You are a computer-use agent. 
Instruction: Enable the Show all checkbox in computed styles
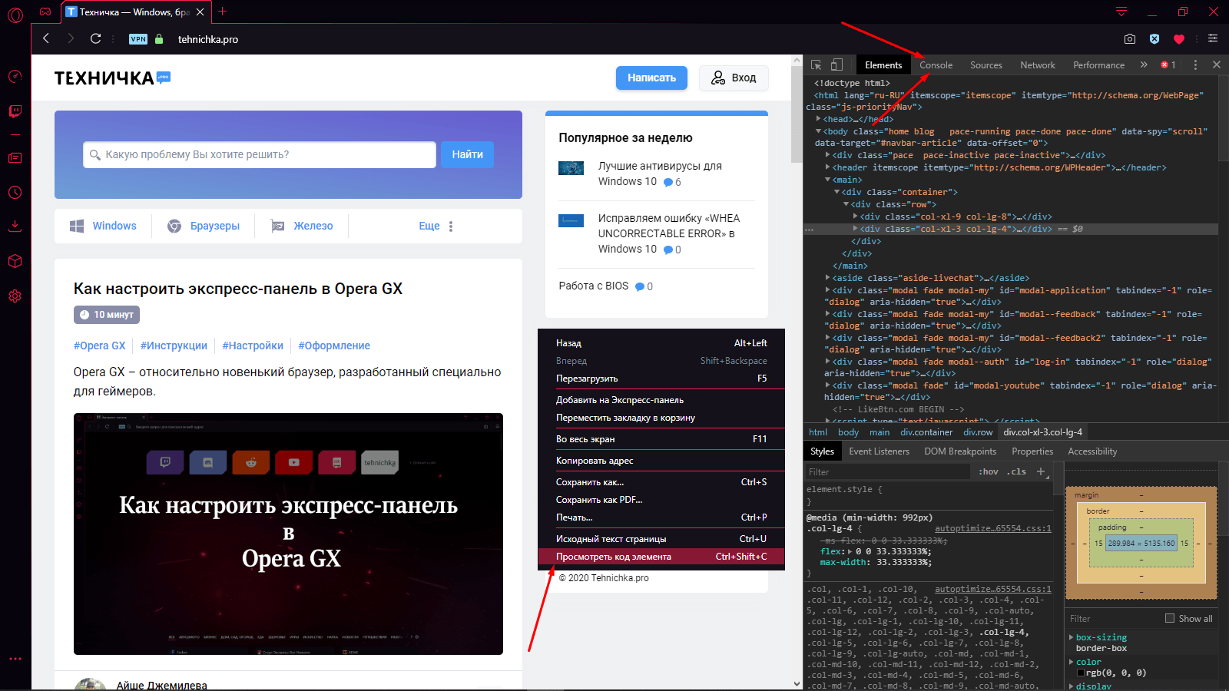coord(1170,618)
